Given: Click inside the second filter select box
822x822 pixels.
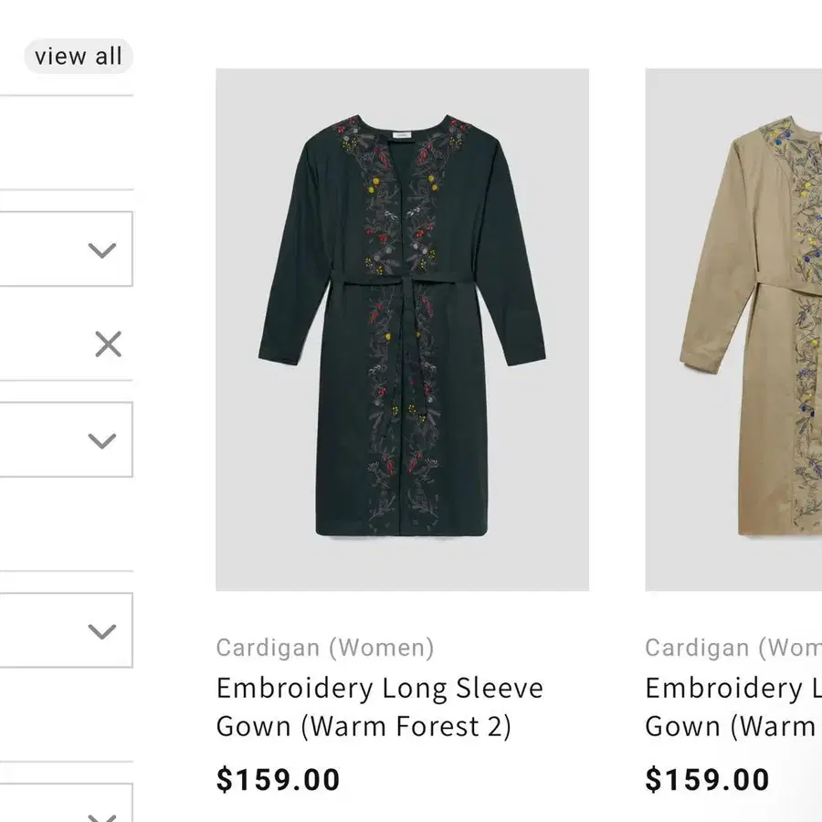Looking at the screenshot, I should 46,439.
